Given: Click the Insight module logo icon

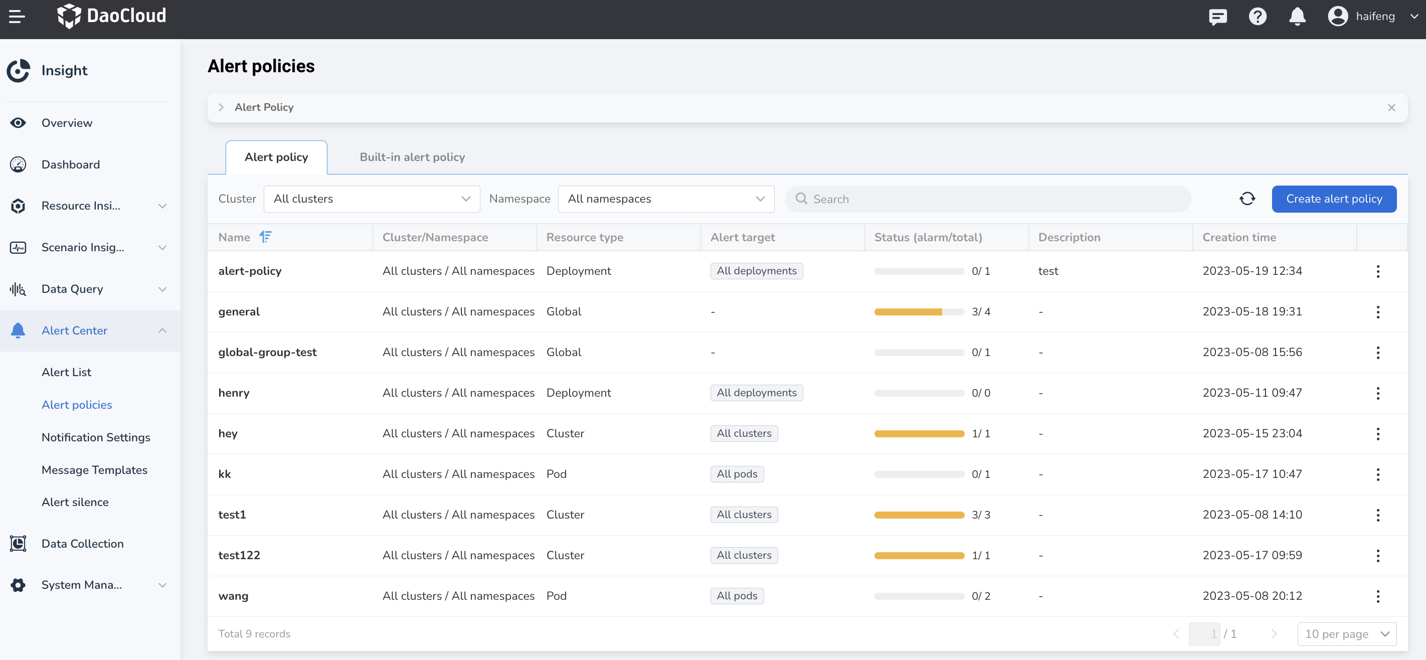Looking at the screenshot, I should [18, 70].
